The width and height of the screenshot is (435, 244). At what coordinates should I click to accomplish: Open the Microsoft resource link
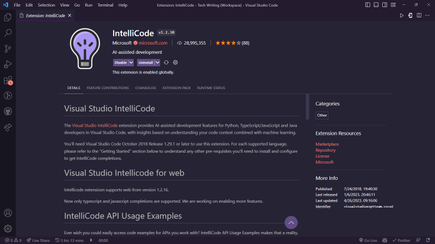(324, 162)
